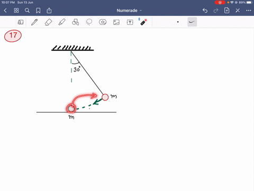
Task: Open the page thumbnails grid view
Action: coord(16,11)
